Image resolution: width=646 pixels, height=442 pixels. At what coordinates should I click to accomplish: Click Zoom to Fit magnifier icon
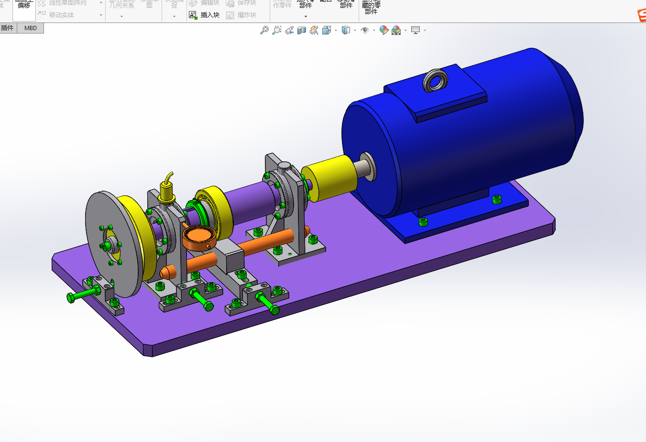[x=264, y=30]
